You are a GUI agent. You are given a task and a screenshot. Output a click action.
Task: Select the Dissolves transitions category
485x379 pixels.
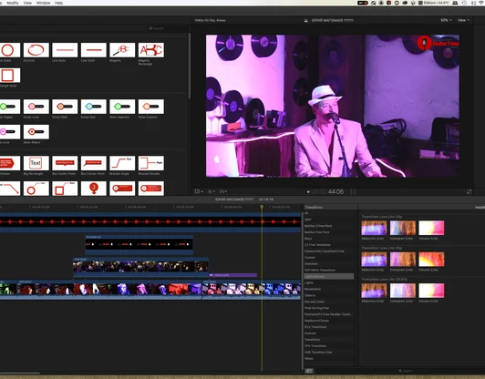(x=311, y=263)
